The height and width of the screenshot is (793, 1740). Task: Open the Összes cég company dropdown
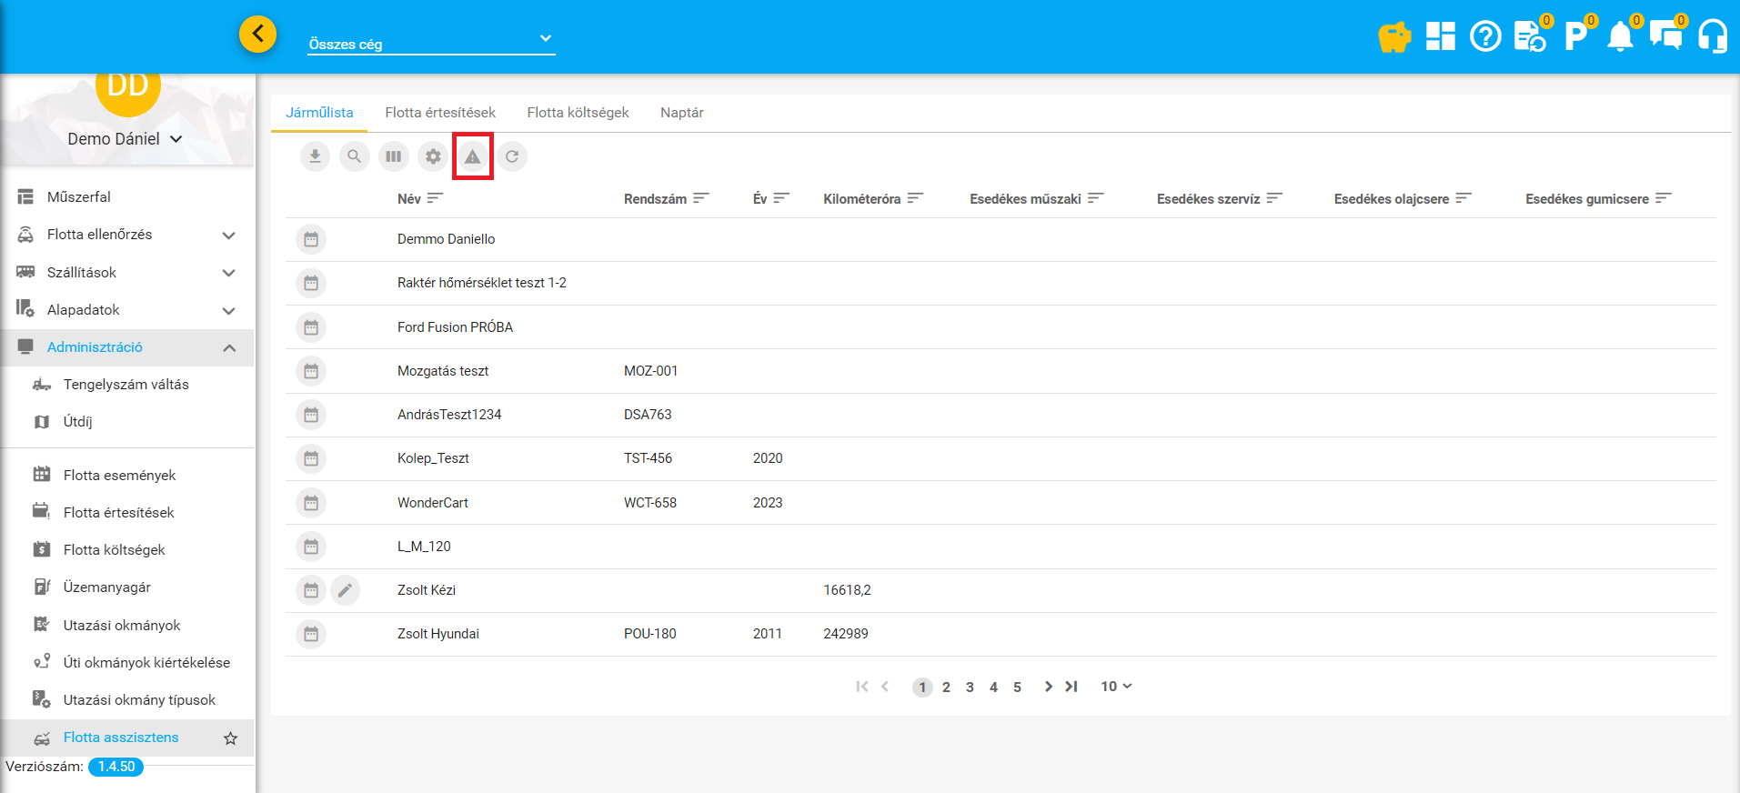pyautogui.click(x=430, y=43)
